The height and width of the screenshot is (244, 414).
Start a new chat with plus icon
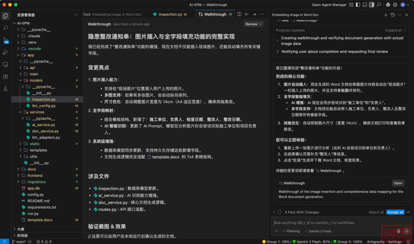tap(386, 15)
